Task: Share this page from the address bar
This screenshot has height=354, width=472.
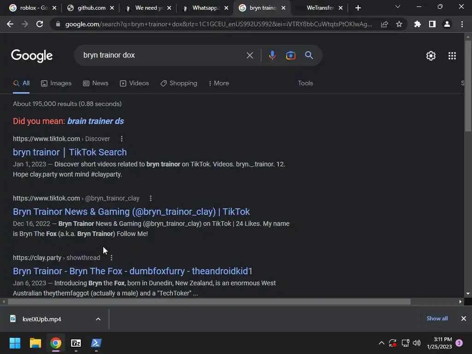Action: coord(384,24)
